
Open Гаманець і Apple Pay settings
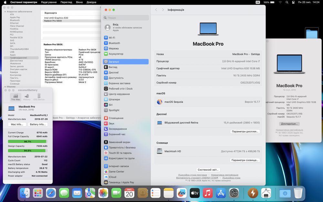(x=126, y=182)
